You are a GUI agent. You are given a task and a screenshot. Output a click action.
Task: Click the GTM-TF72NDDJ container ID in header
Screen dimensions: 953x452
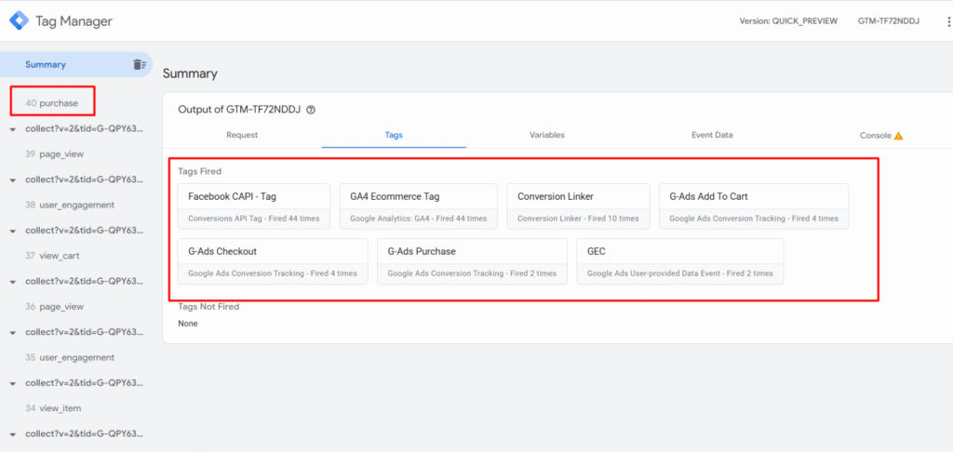[x=888, y=20]
